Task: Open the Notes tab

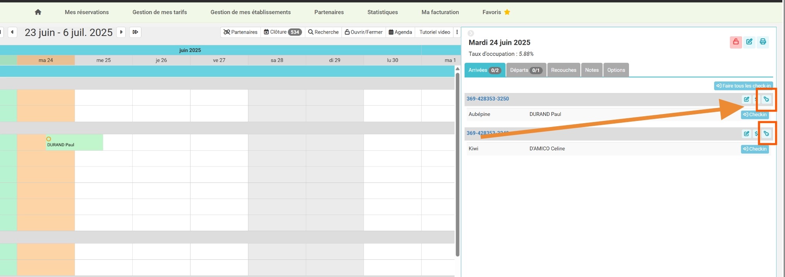Action: (592, 70)
